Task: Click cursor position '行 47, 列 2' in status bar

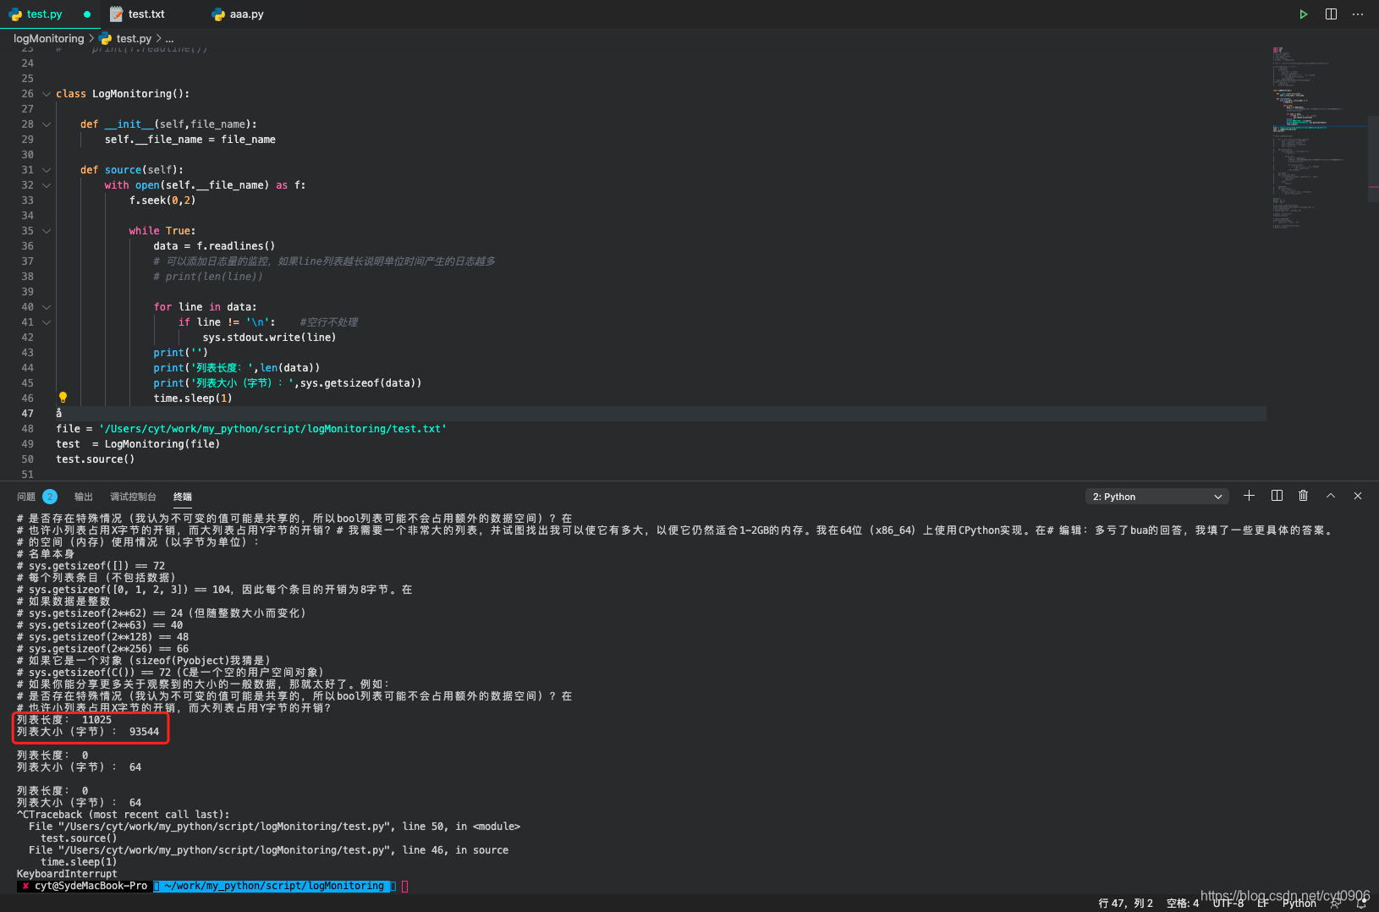Action: 1125,904
